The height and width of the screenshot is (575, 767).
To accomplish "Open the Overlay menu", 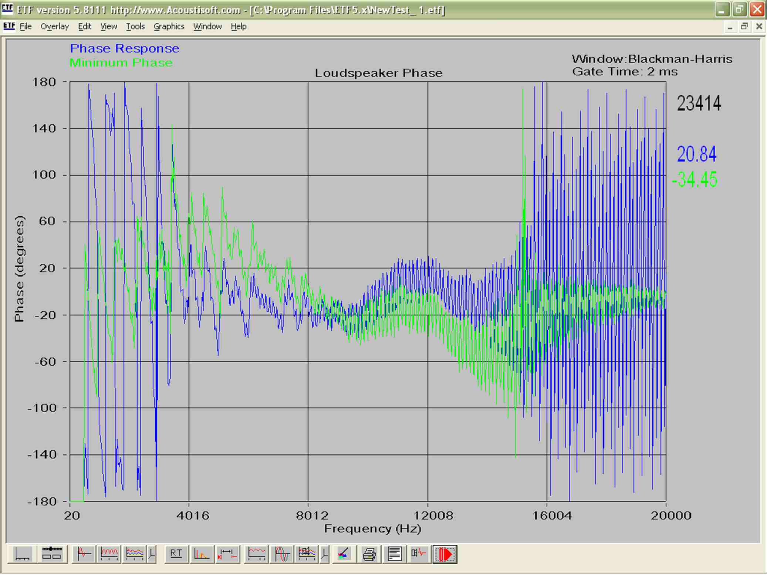I will click(x=55, y=27).
